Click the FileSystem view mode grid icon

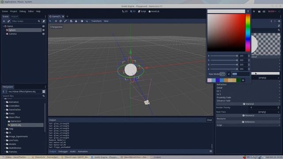44,91
